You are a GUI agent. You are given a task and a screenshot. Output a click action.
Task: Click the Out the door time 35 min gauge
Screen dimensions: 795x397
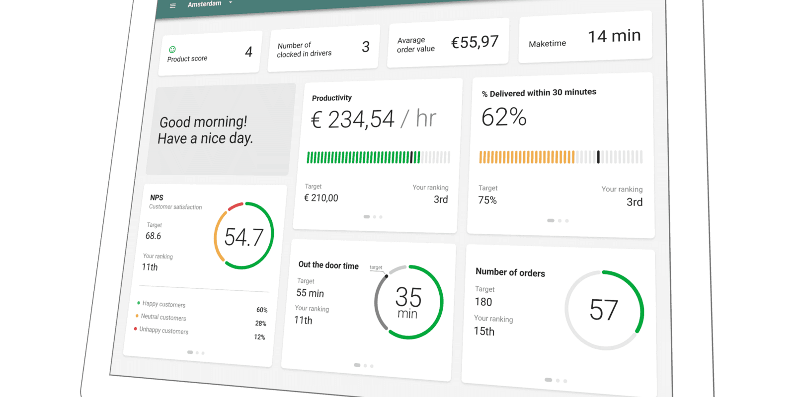[408, 302]
